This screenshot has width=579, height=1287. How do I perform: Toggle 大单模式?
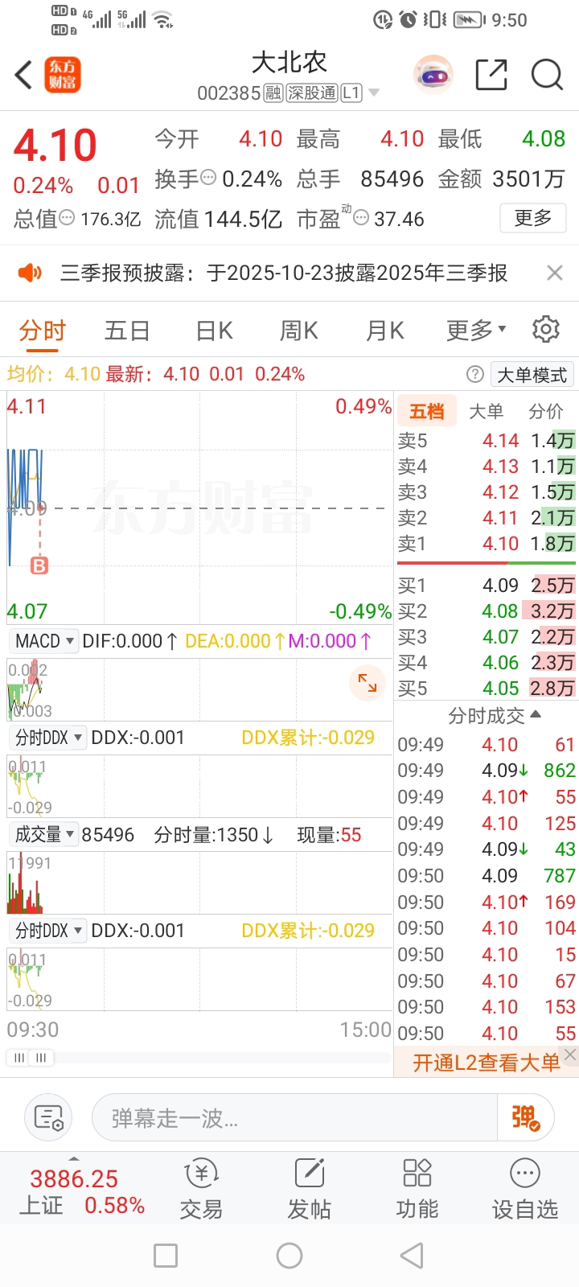(532, 375)
